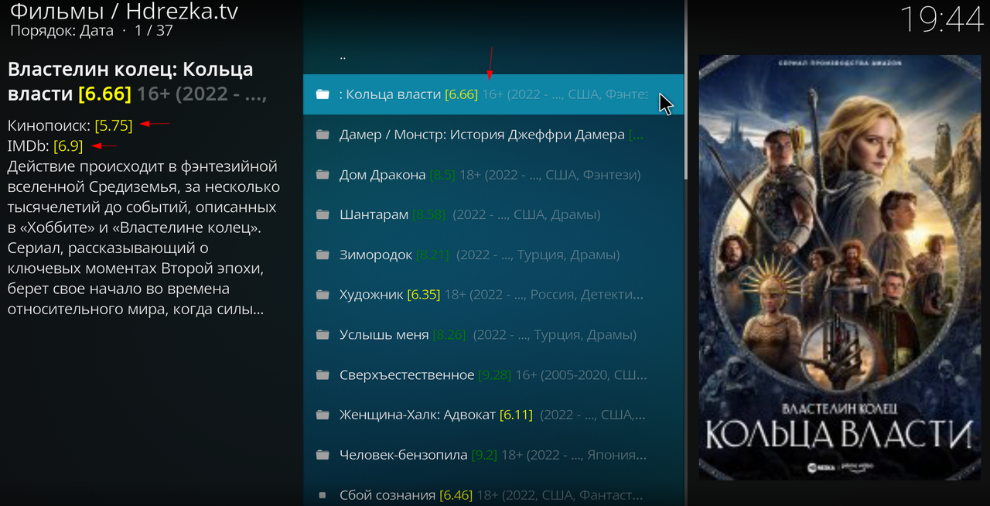Click folder icon beside Дамер / Монстр row
The image size is (990, 506).
pos(323,135)
